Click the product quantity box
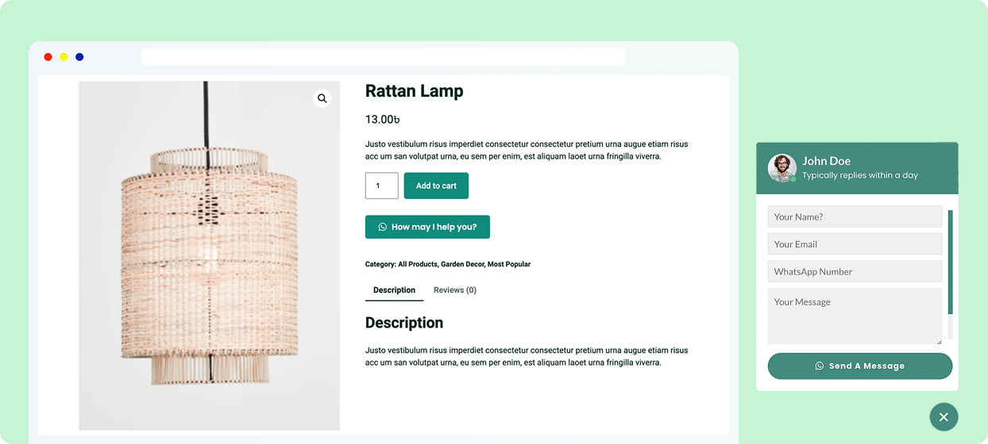 point(381,186)
